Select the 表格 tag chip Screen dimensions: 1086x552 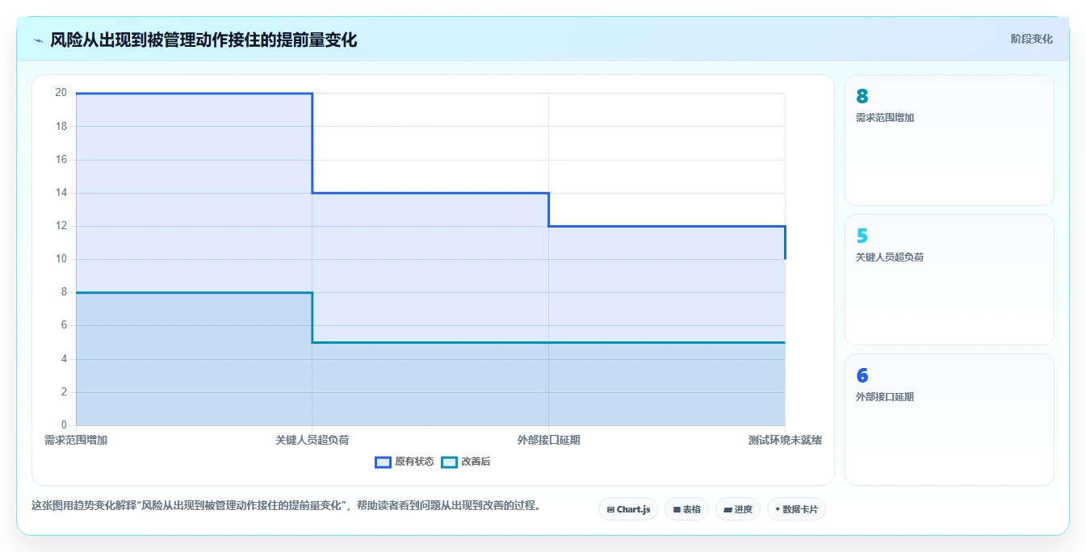click(x=686, y=509)
